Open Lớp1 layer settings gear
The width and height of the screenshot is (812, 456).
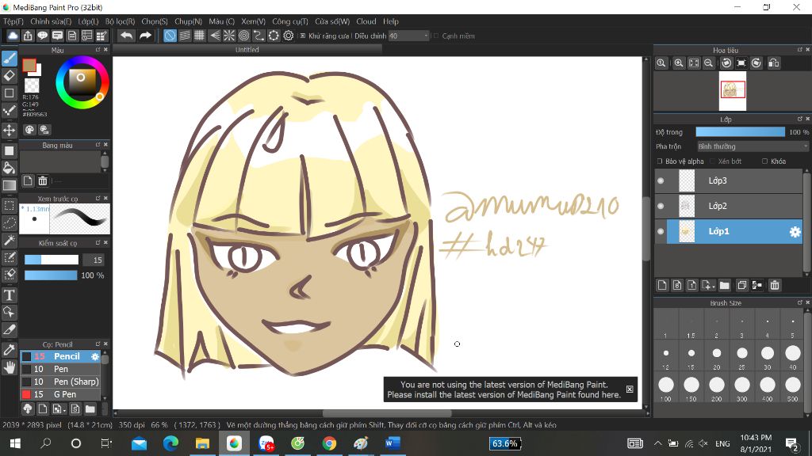(x=795, y=232)
